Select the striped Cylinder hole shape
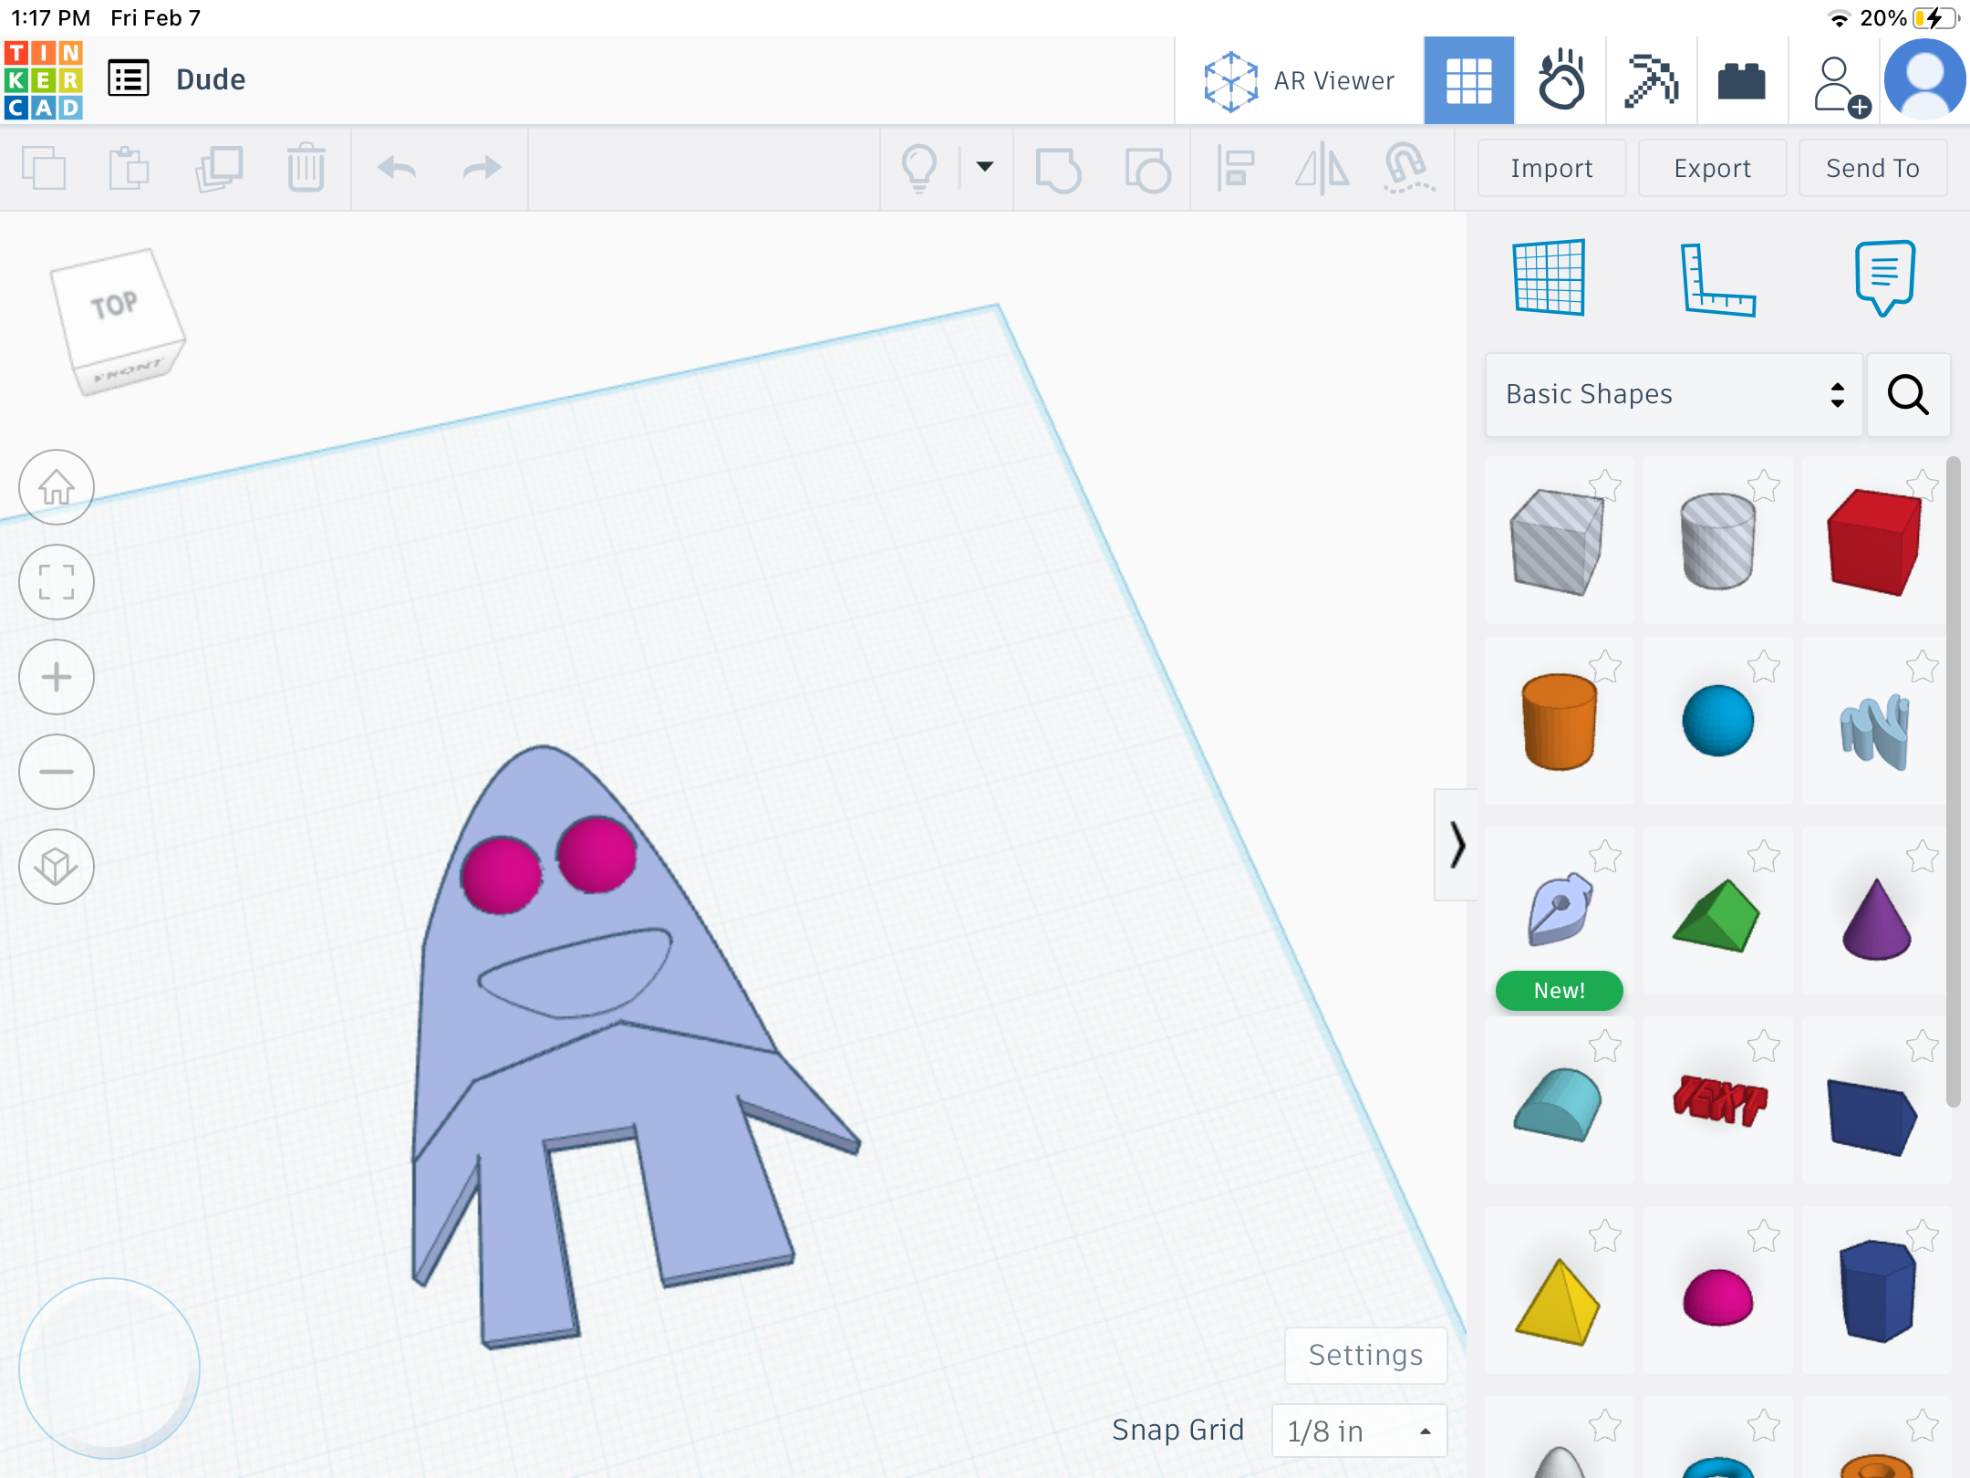The width and height of the screenshot is (1970, 1478). pyautogui.click(x=1718, y=542)
